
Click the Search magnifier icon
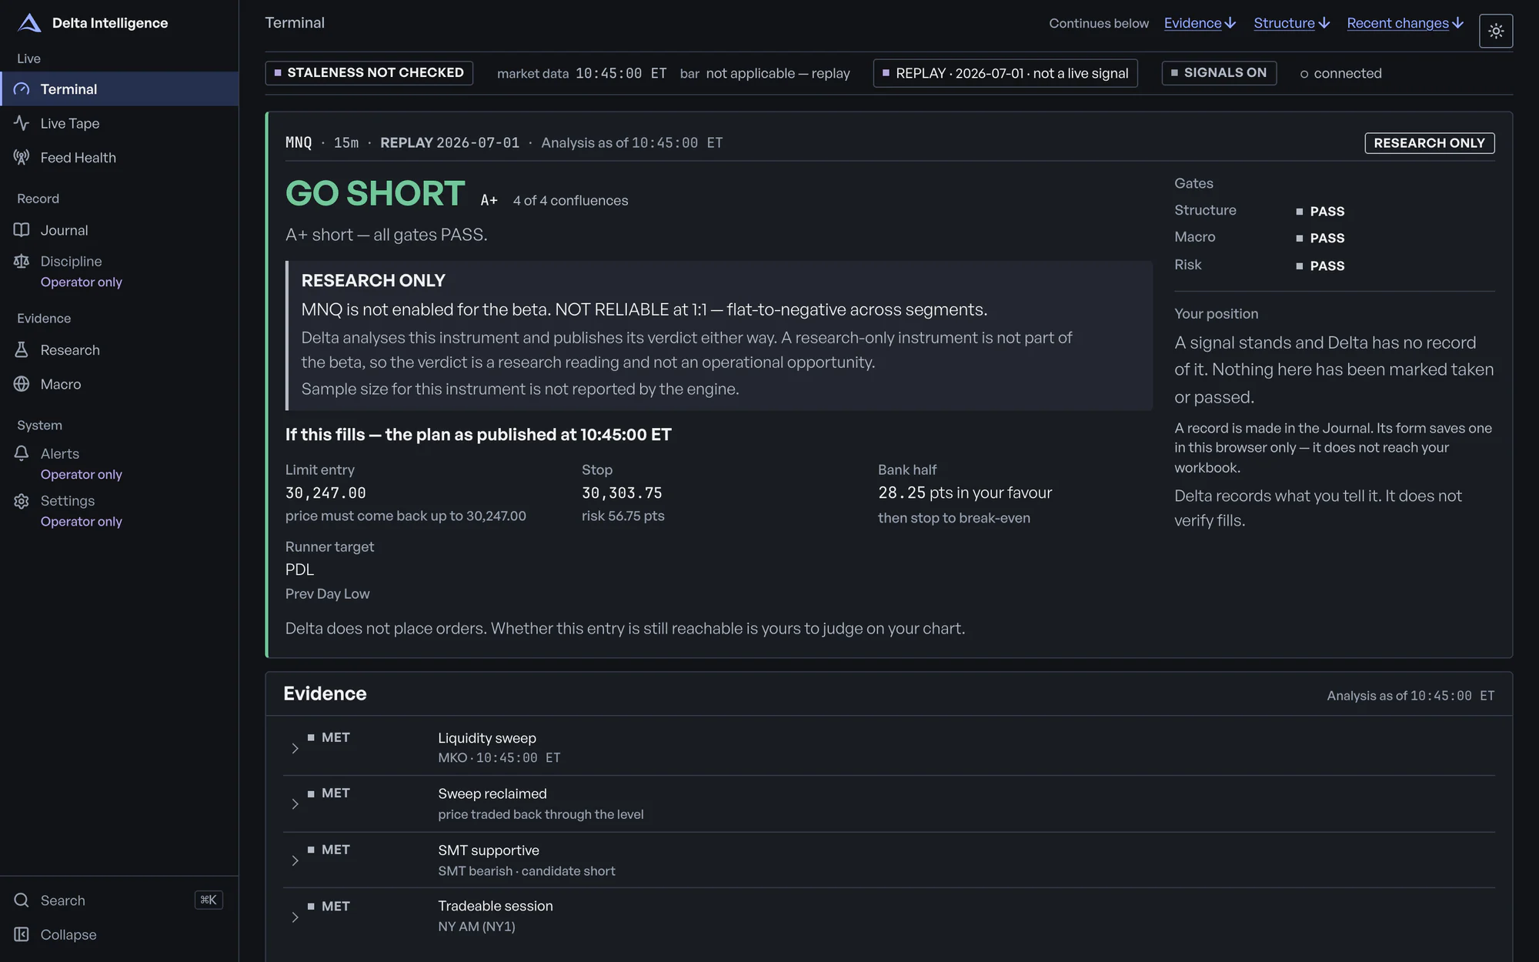pyautogui.click(x=22, y=900)
